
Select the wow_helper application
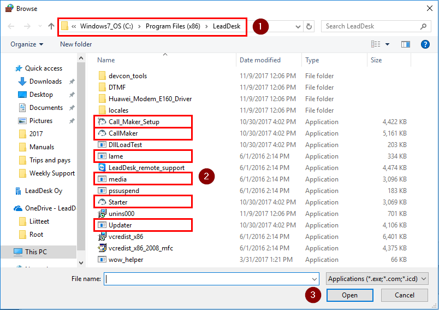tap(120, 260)
